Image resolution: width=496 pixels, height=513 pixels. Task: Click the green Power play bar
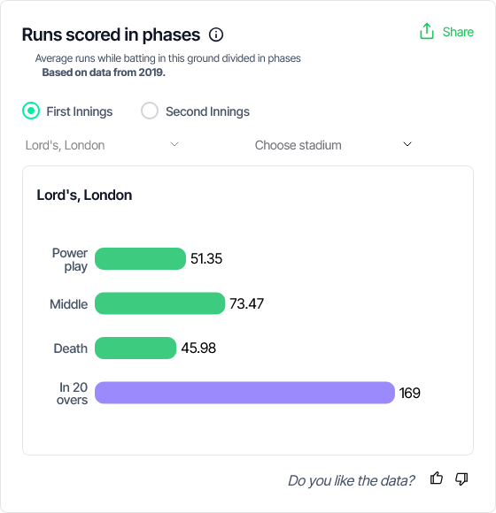140,259
